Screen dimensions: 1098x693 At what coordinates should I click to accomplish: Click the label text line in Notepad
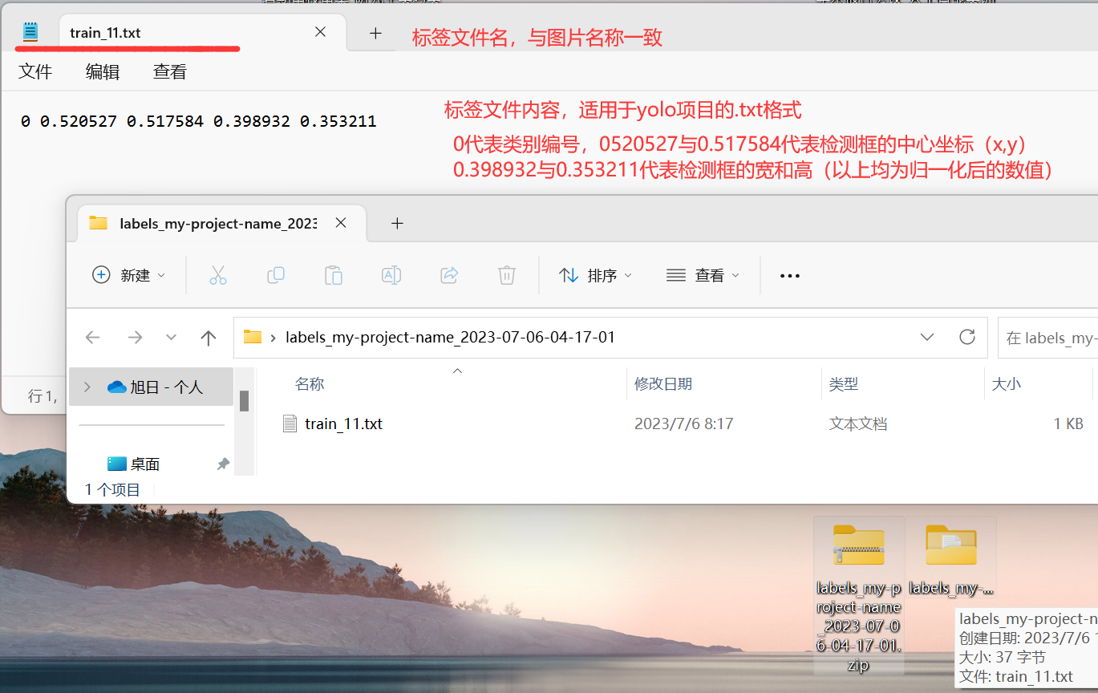(x=198, y=122)
